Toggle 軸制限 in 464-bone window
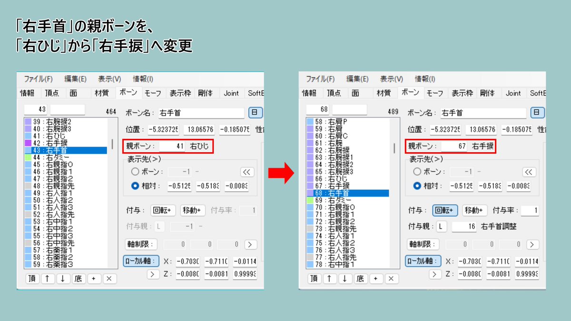The width and height of the screenshot is (571, 321). [x=141, y=244]
